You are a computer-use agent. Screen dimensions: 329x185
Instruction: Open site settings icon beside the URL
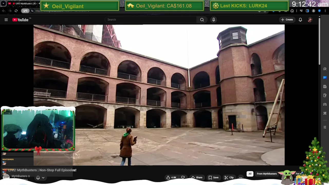pyautogui.click(x=32, y=11)
